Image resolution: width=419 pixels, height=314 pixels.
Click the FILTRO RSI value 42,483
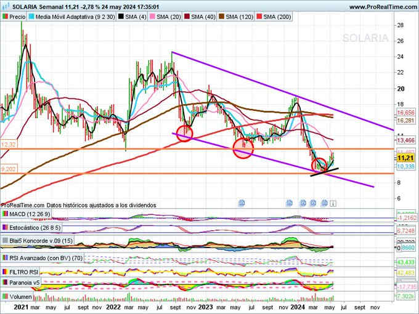pos(405,273)
